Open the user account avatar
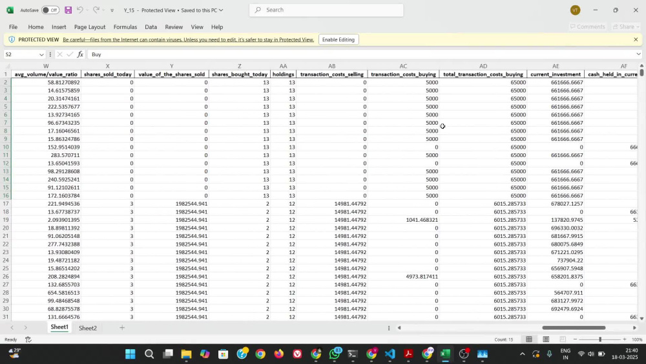This screenshot has width=646, height=364. pyautogui.click(x=576, y=10)
